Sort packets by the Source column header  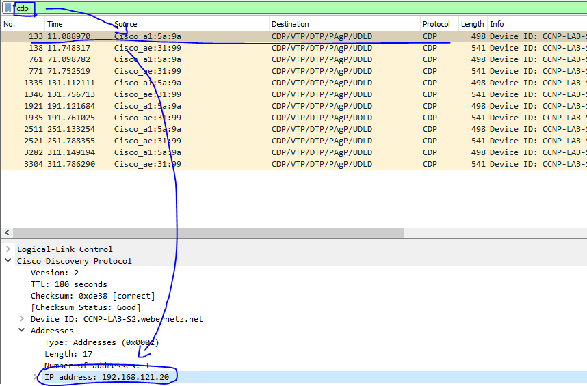[190, 24]
